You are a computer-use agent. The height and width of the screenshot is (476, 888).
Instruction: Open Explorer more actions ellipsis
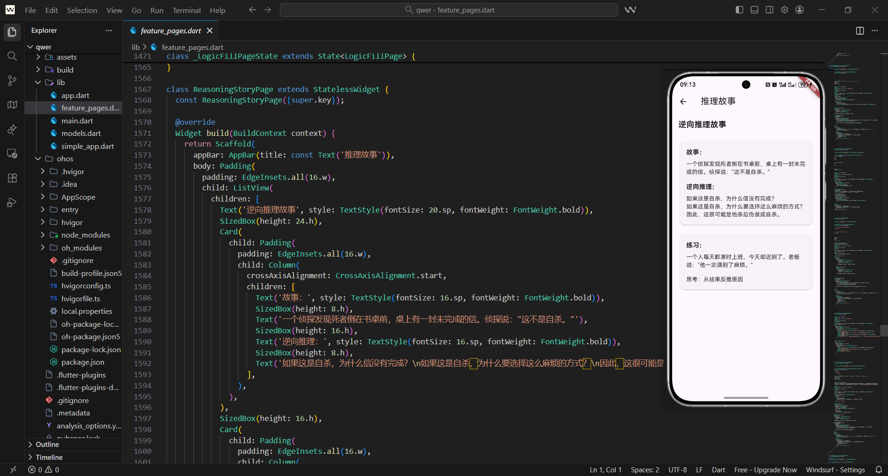109,31
